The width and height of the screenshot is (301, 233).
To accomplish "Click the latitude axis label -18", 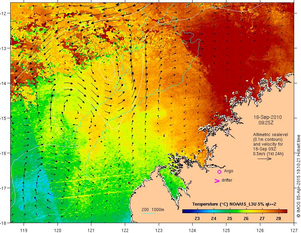I will (3, 223).
